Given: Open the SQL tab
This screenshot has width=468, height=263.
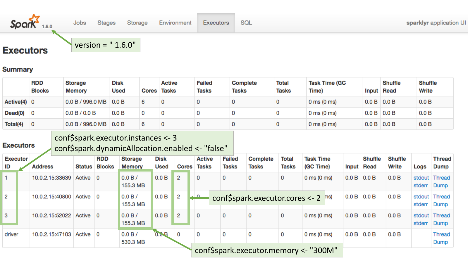Looking at the screenshot, I should pyautogui.click(x=246, y=23).
